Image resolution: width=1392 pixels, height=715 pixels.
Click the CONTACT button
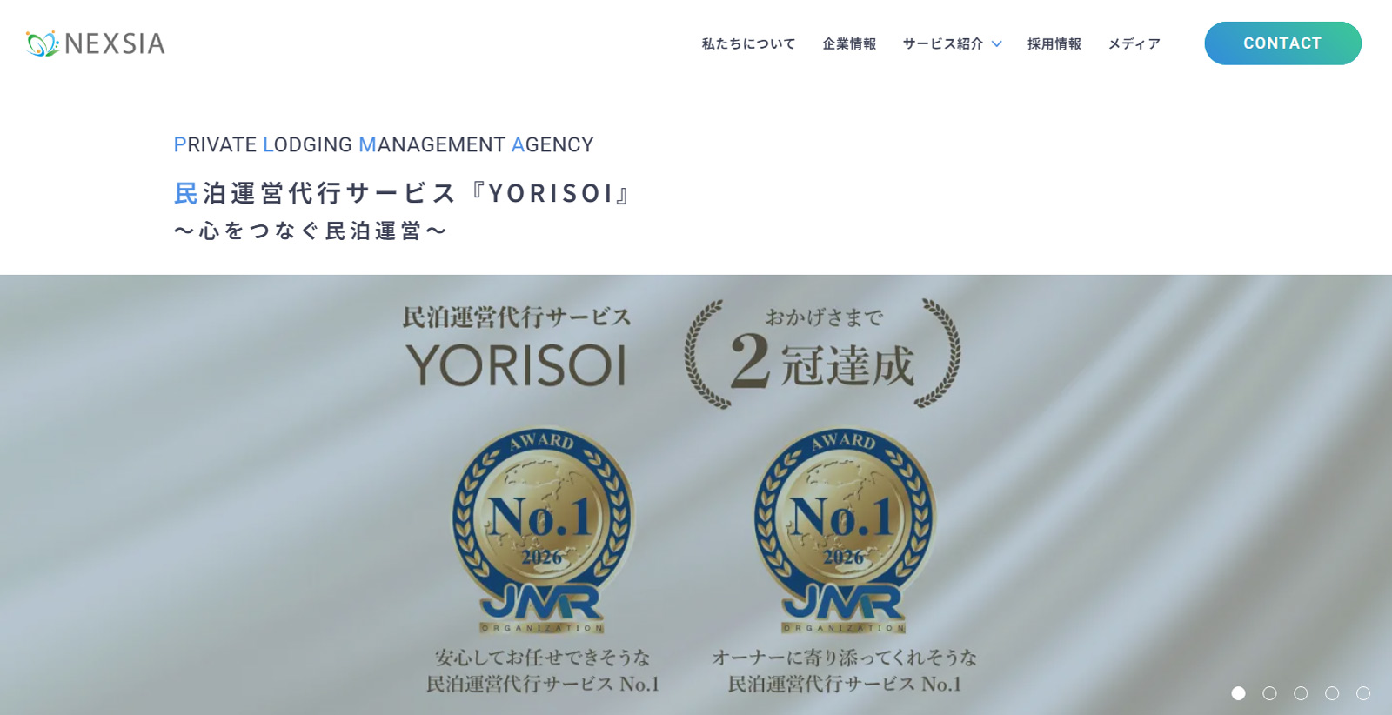point(1282,43)
